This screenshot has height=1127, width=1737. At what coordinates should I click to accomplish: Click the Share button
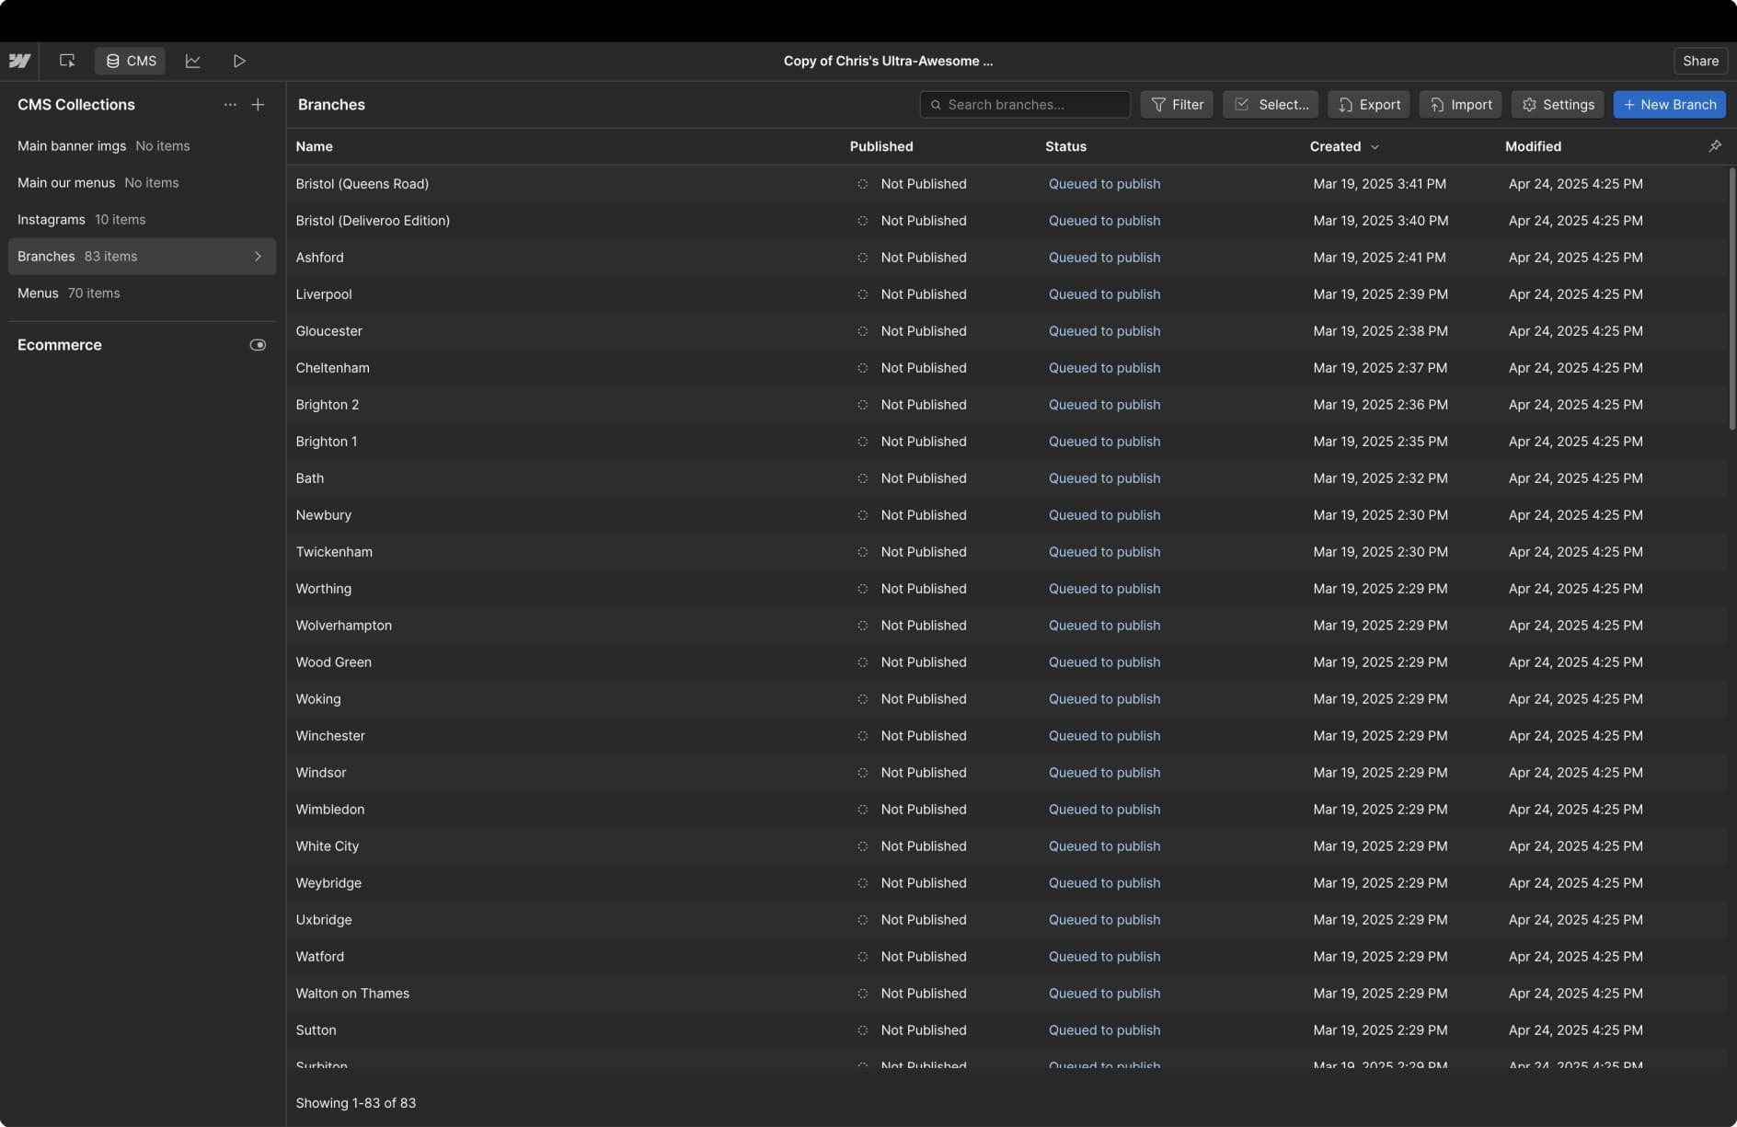point(1700,61)
